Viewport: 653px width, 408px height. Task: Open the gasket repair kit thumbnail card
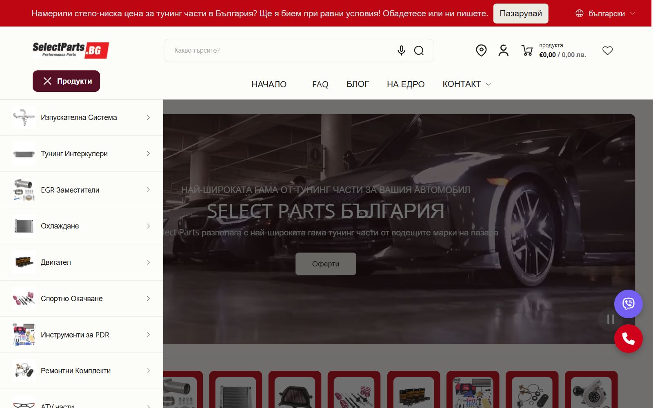coord(532,390)
